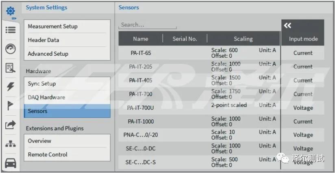Open the list view sidebar icon

pos(10,30)
